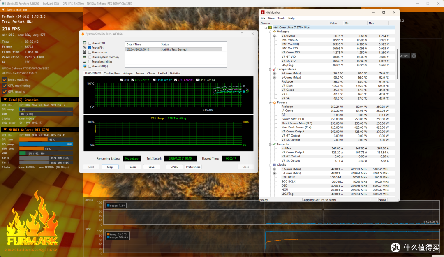
Task: Collapse the Intel(R) Graphics section in FurMark
Action: coord(5,100)
